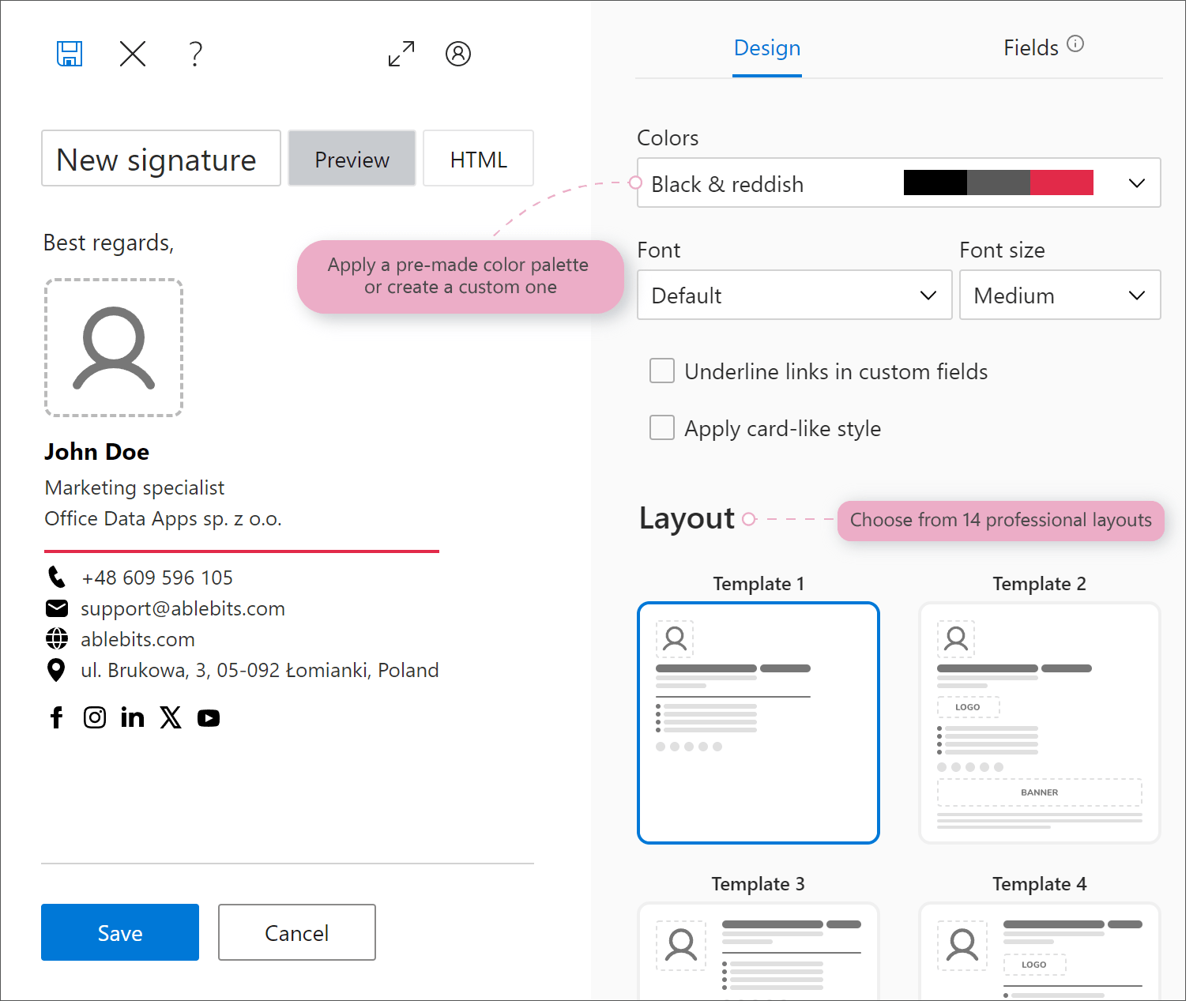Click the gray swatch in color palette
The image size is (1197, 1001).
tap(999, 183)
